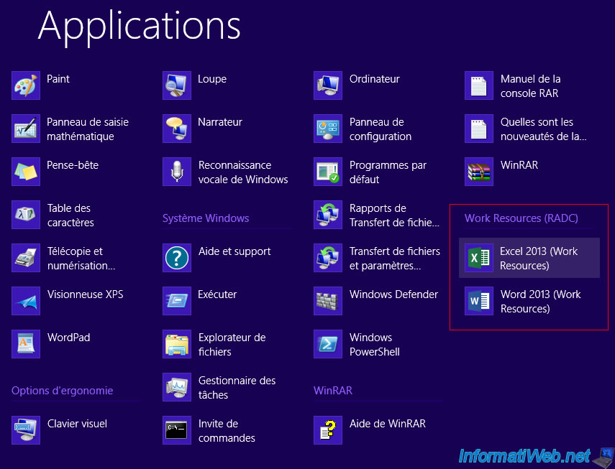
Task: Open the Programmes par défaut icon
Action: (328, 172)
